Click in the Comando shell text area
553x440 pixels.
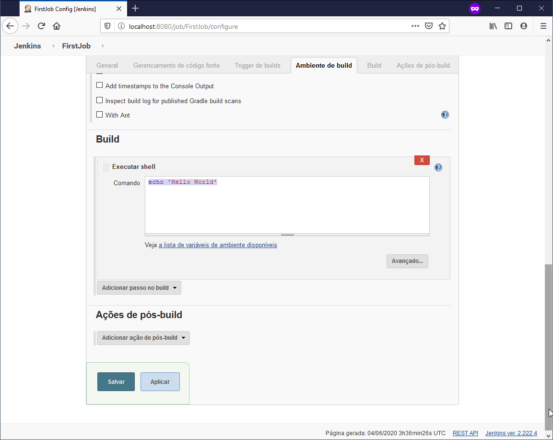click(287, 206)
